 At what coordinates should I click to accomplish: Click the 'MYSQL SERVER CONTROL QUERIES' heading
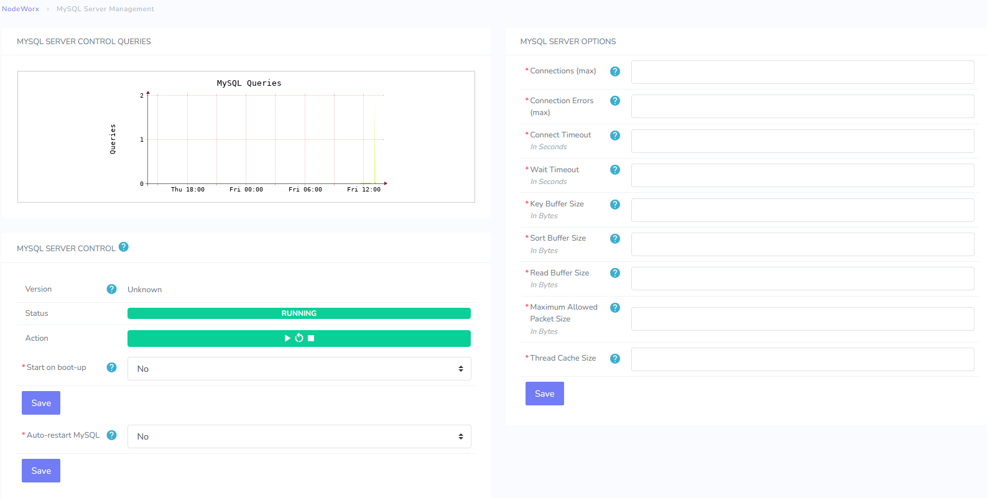[x=84, y=42]
